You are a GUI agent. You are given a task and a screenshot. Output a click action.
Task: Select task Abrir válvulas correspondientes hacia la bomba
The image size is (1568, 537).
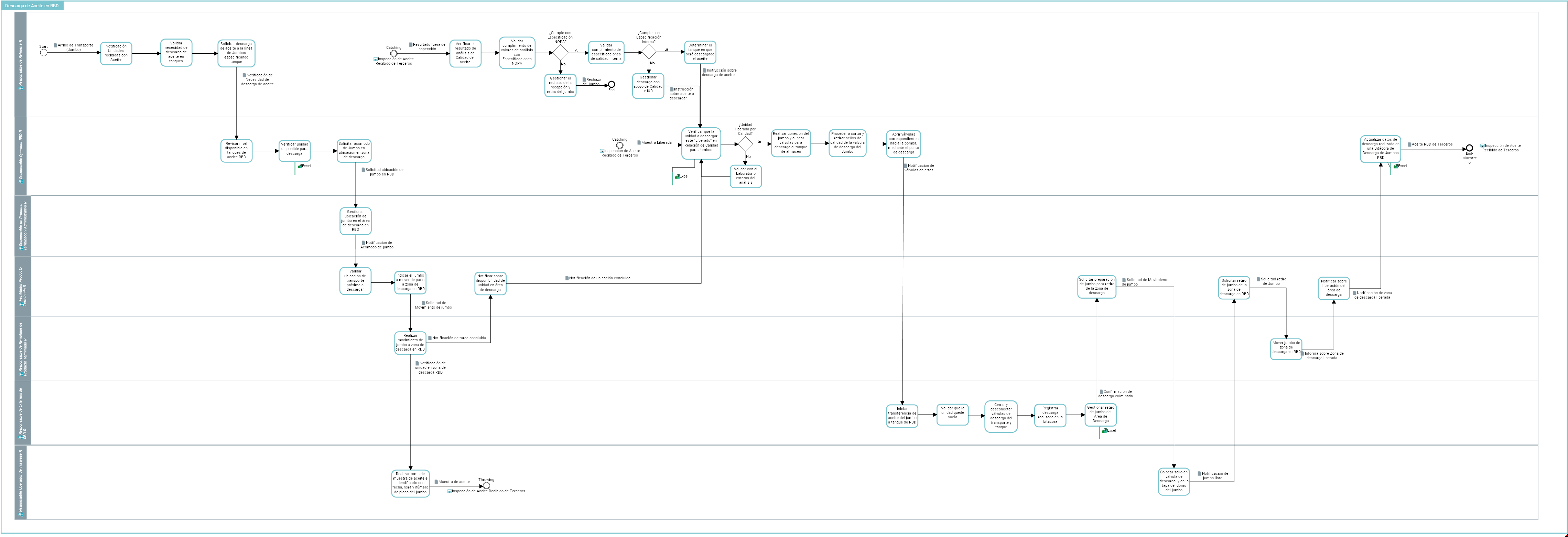click(903, 144)
